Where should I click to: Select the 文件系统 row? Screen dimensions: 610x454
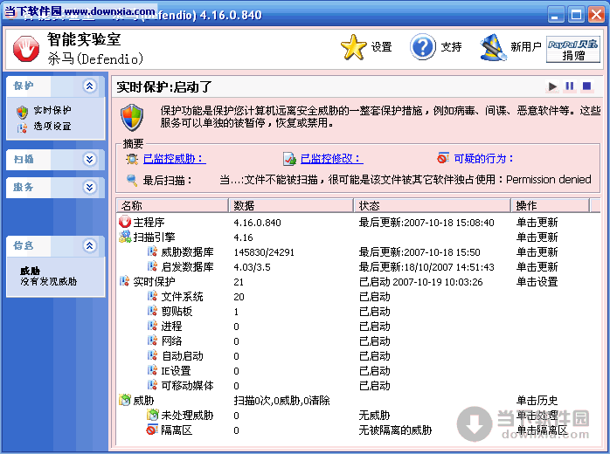(x=358, y=297)
